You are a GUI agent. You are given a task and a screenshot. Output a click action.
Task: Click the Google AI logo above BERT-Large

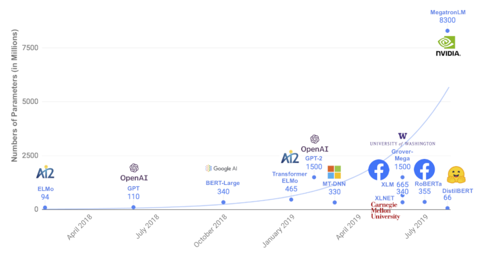[x=221, y=168]
